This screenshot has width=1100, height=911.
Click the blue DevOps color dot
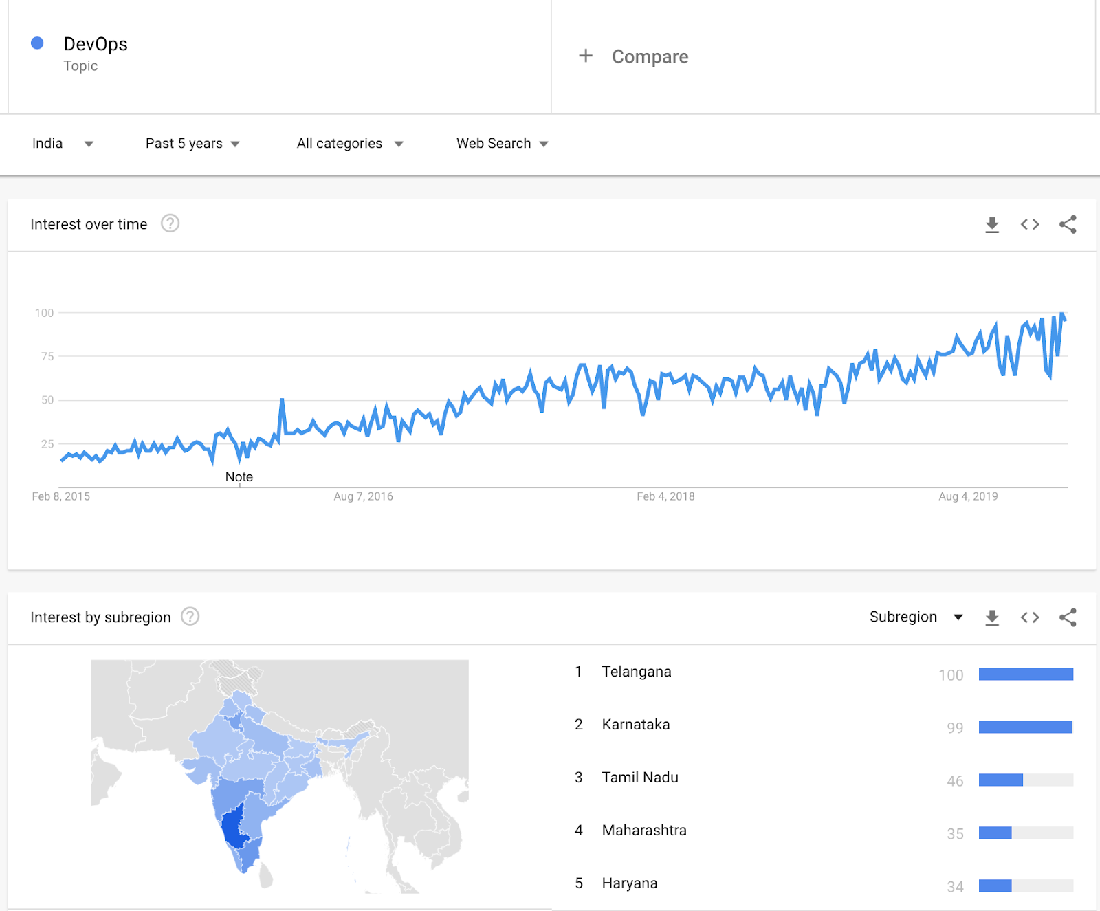pos(38,43)
